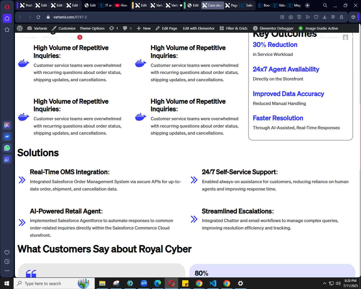The image size is (361, 289).
Task: Click the browser Forward arrow
Action: click(x=30, y=17)
